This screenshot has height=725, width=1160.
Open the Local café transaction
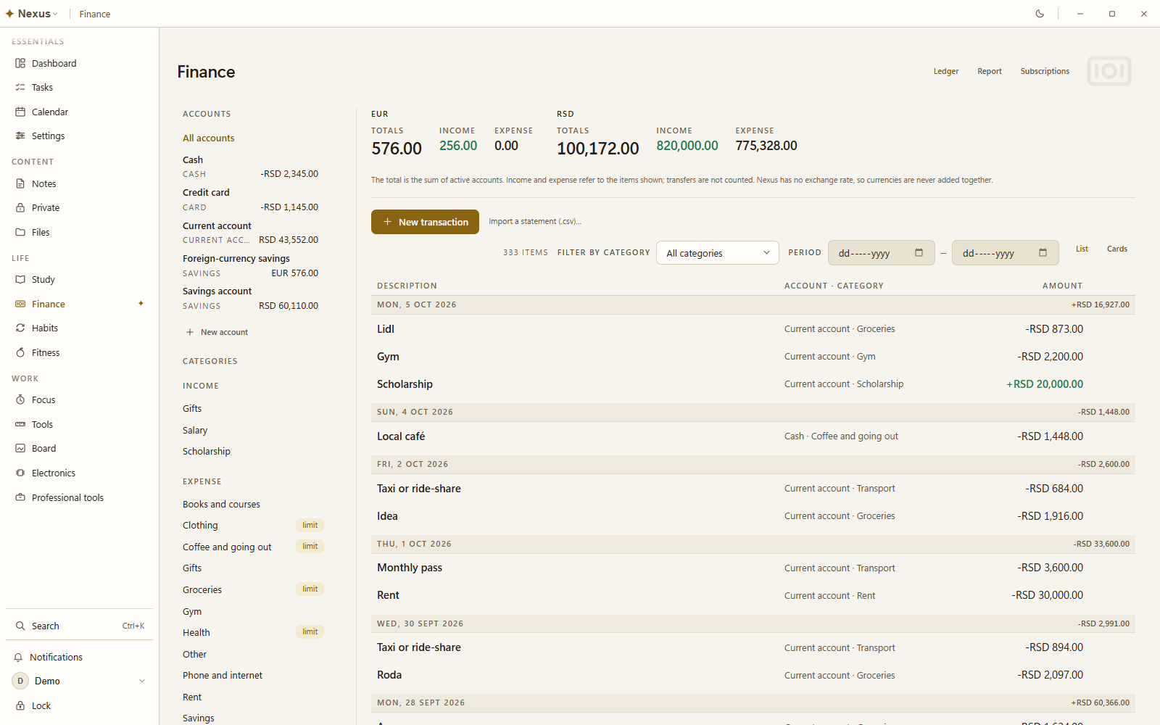pyautogui.click(x=753, y=436)
